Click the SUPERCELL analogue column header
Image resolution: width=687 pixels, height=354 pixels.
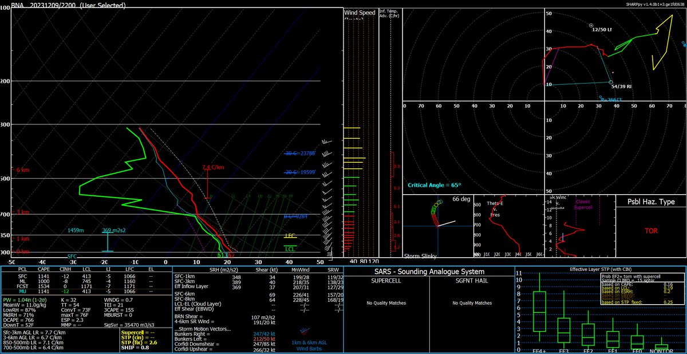[x=386, y=281]
